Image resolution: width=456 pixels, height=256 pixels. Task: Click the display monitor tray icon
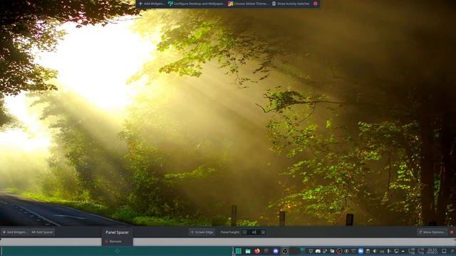coord(396,251)
